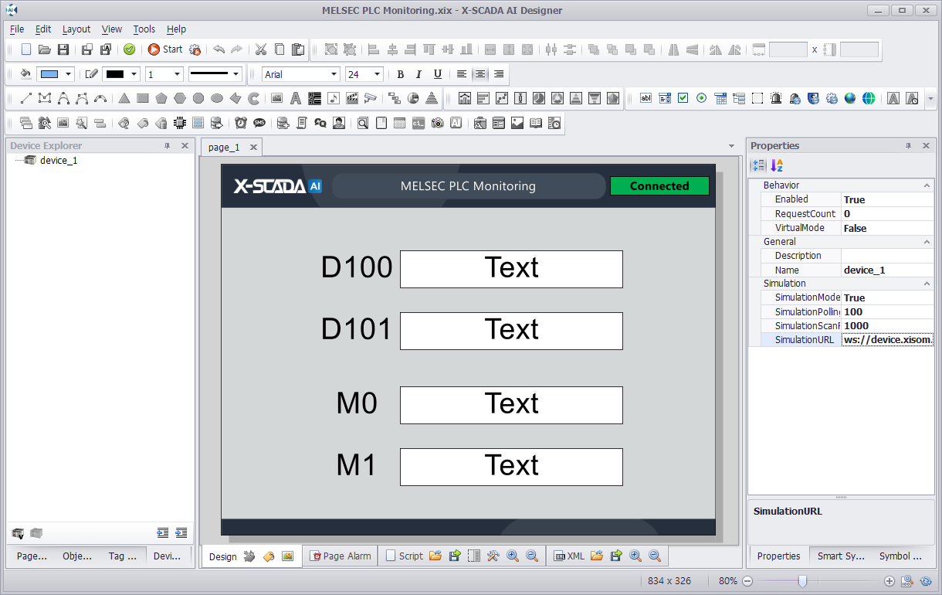
Task: Insert a sound object with the music note icon
Action: 333,98
